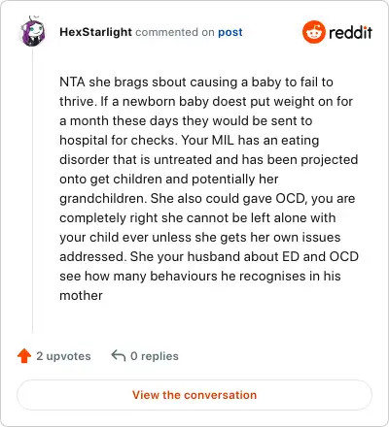Click the line "completely right she cannot be left"

(197, 218)
